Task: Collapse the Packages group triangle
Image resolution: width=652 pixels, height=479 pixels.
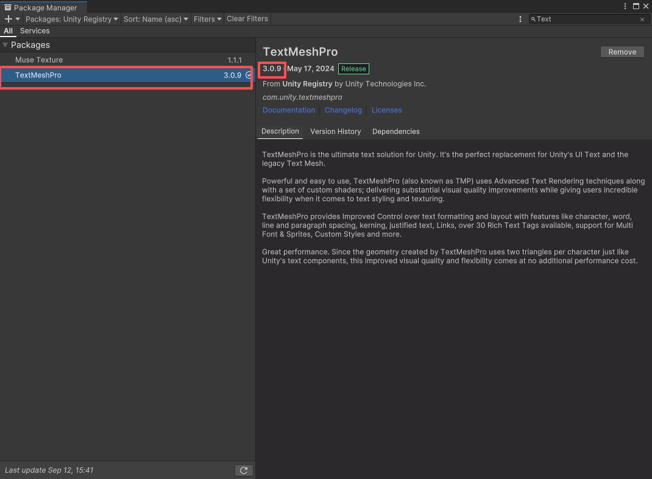Action: 5,45
